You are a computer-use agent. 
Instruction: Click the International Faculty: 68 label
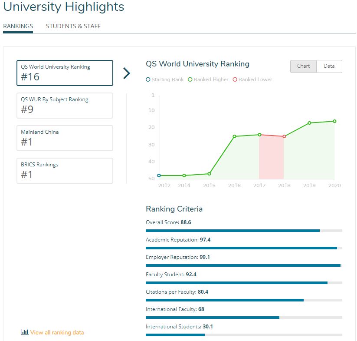pos(175,309)
